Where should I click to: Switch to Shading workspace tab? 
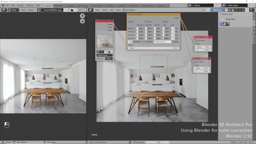(110, 6)
